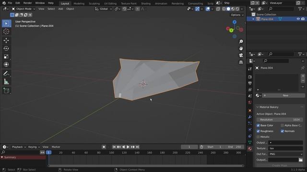307x172 pixels.
Task: Click the viewport pan hand icon
Action: point(241,48)
